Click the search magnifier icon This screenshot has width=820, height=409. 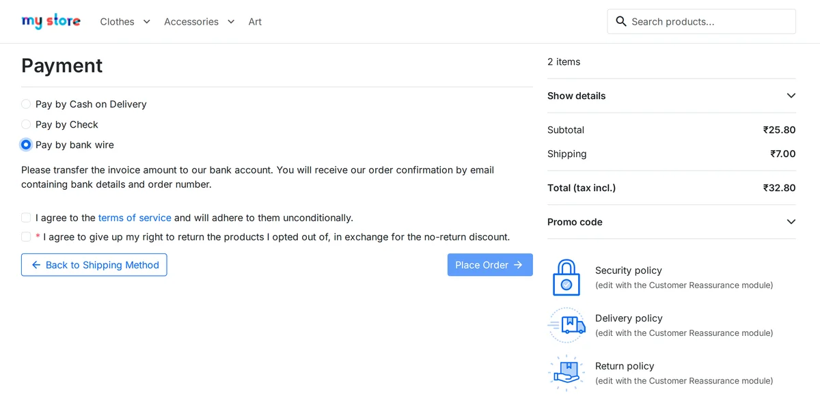(x=621, y=21)
